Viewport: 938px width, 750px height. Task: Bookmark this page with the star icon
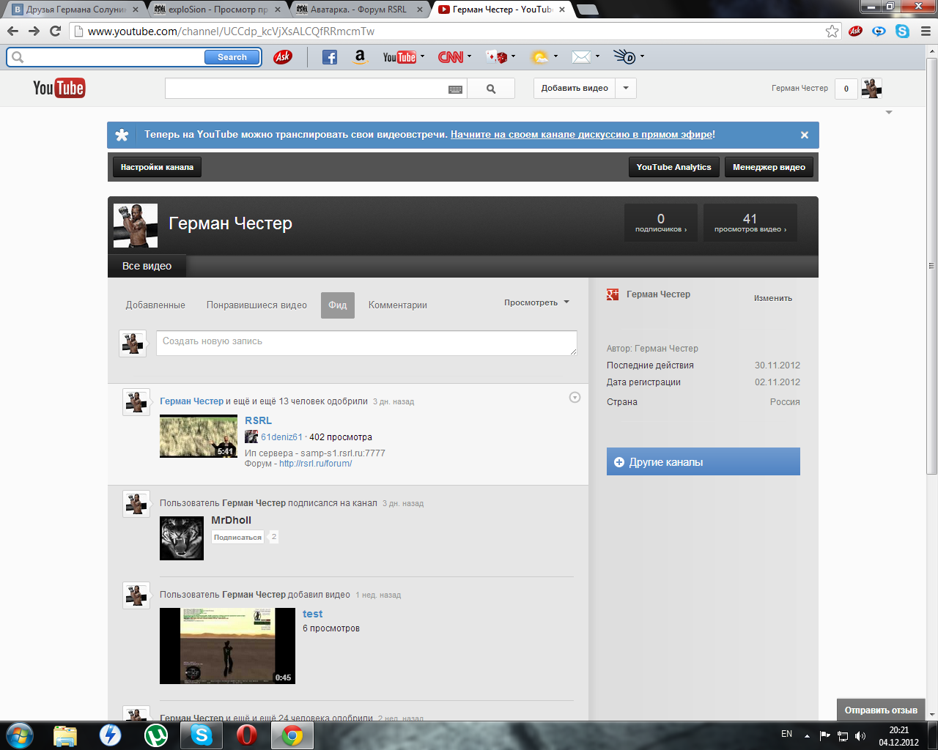[832, 31]
